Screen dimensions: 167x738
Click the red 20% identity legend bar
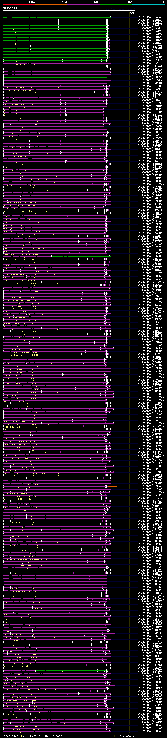[x=19, y=5]
